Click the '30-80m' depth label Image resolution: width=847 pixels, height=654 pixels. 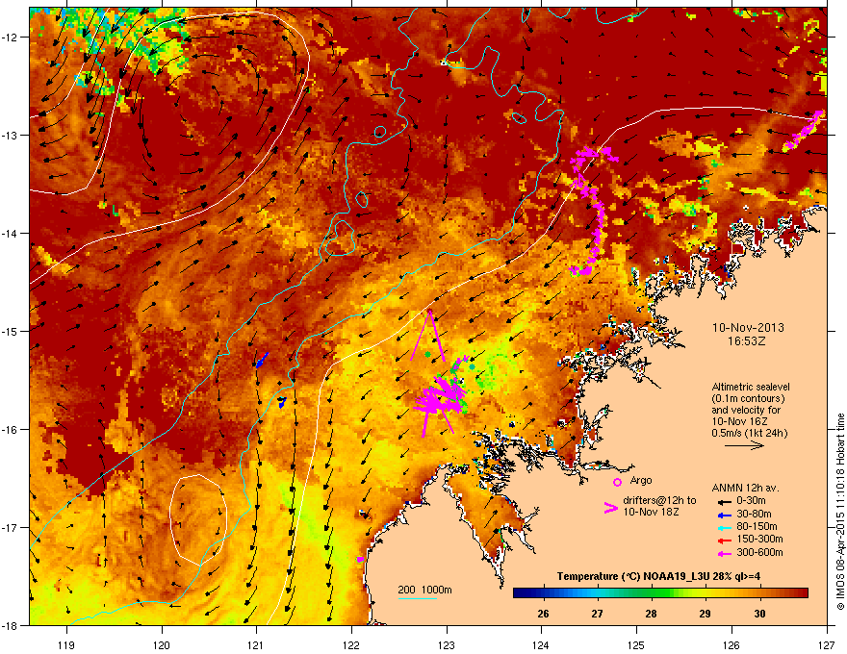(754, 515)
